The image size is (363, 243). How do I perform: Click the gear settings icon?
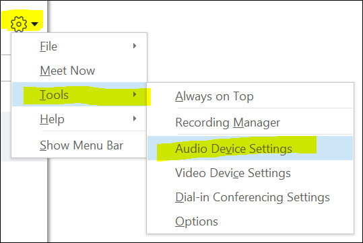(19, 24)
